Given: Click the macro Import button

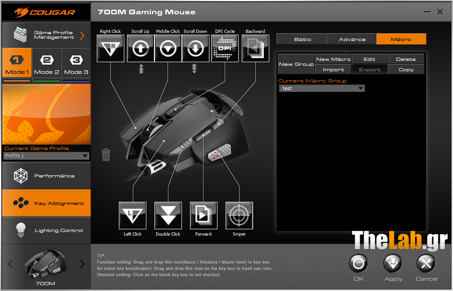Looking at the screenshot, I should click(333, 70).
